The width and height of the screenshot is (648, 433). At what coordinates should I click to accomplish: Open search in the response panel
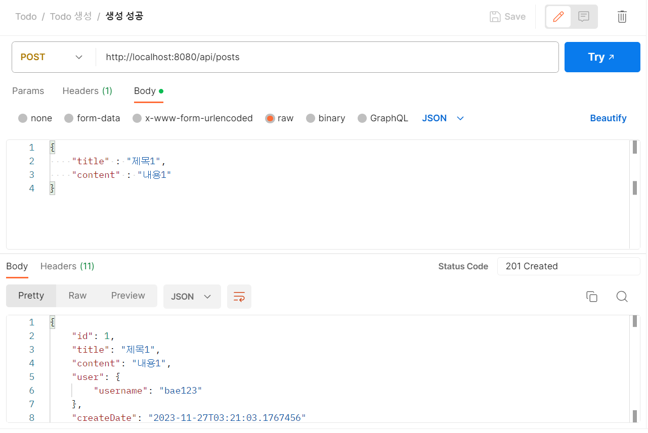pos(622,297)
